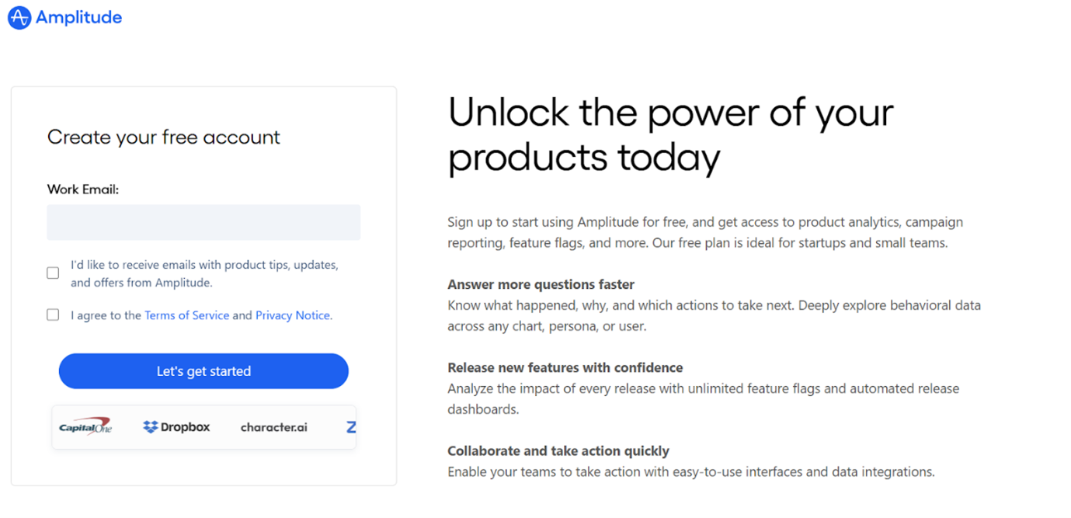The image size is (1071, 518).
Task: Select the Answer more questions faster heading
Action: pyautogui.click(x=541, y=284)
